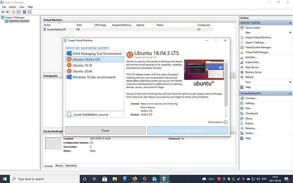Click the Up One Level folder icon

point(14,12)
